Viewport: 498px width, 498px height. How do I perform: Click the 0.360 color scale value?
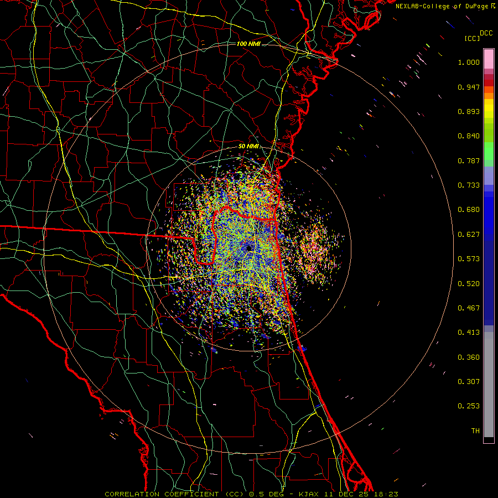pyautogui.click(x=469, y=357)
